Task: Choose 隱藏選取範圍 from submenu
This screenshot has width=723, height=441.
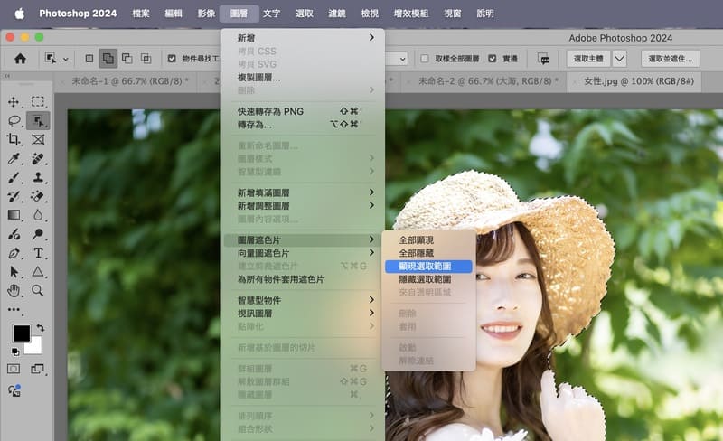Action: [x=428, y=279]
